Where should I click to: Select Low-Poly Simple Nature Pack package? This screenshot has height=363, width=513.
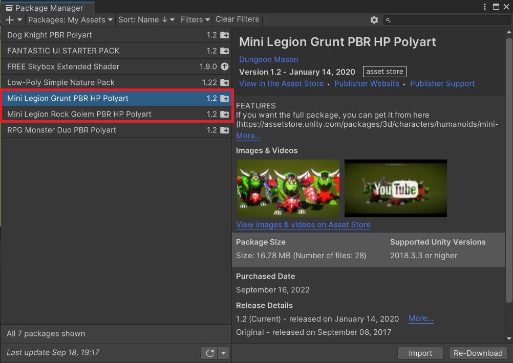(x=116, y=83)
